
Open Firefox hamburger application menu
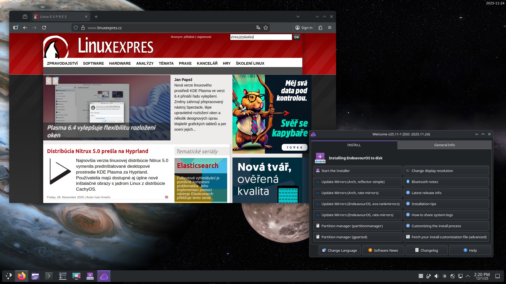[330, 28]
